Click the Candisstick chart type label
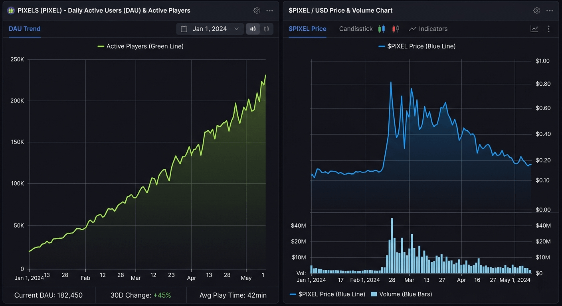The height and width of the screenshot is (306, 562). pyautogui.click(x=356, y=29)
